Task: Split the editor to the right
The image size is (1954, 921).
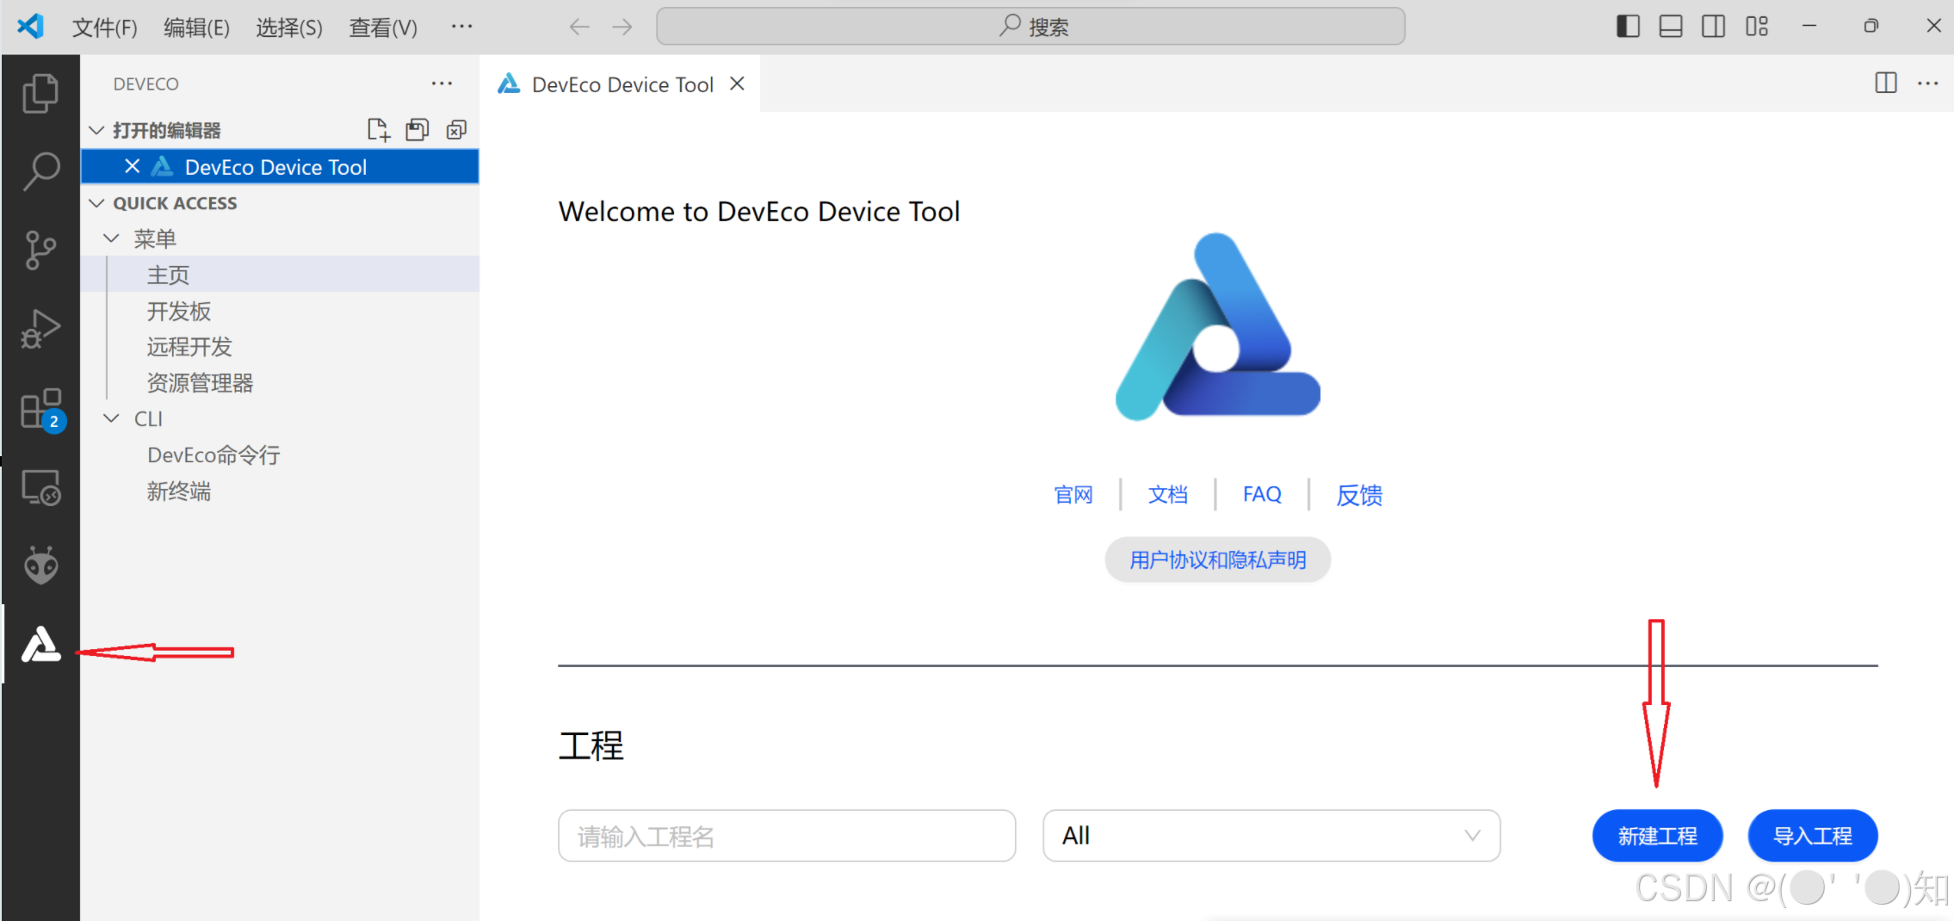Action: point(1886,83)
